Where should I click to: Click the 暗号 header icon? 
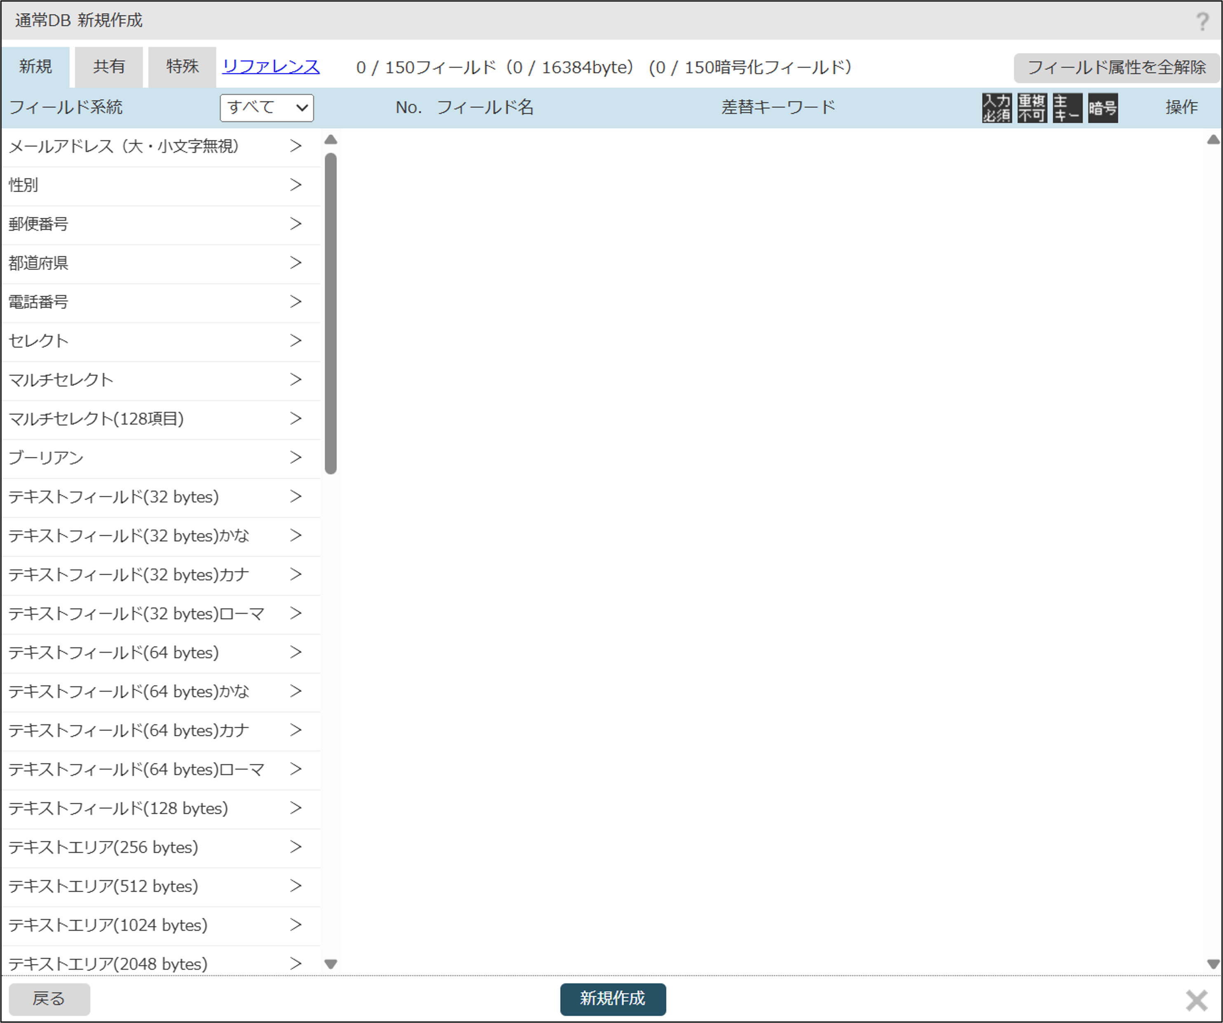click(x=1102, y=108)
